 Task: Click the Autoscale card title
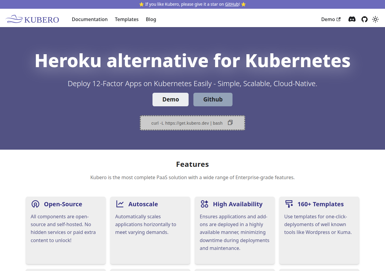point(143,204)
